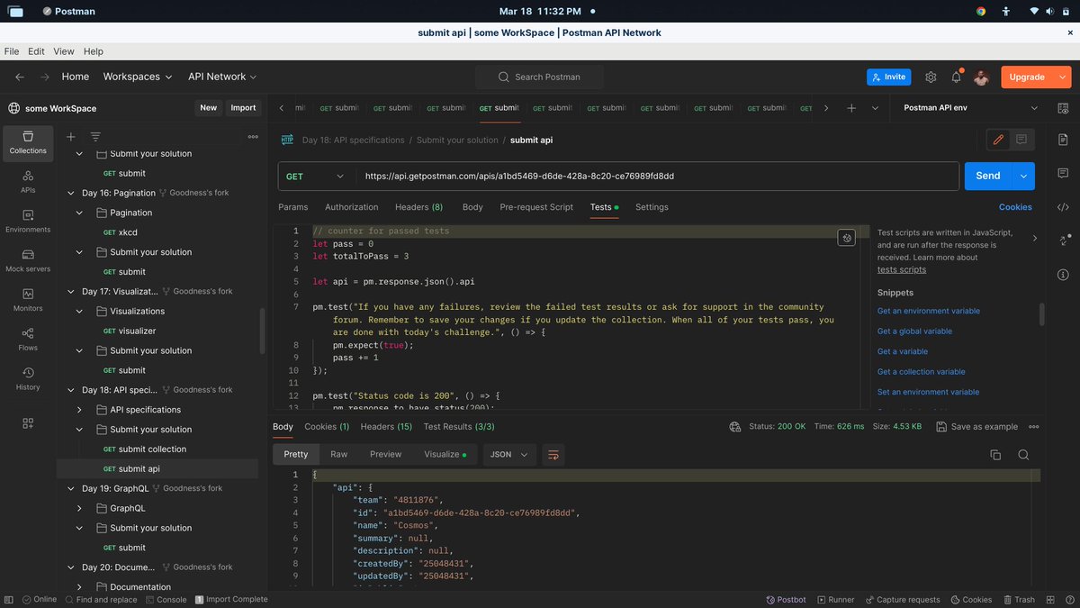Open a new request tab with plus

pyautogui.click(x=851, y=107)
